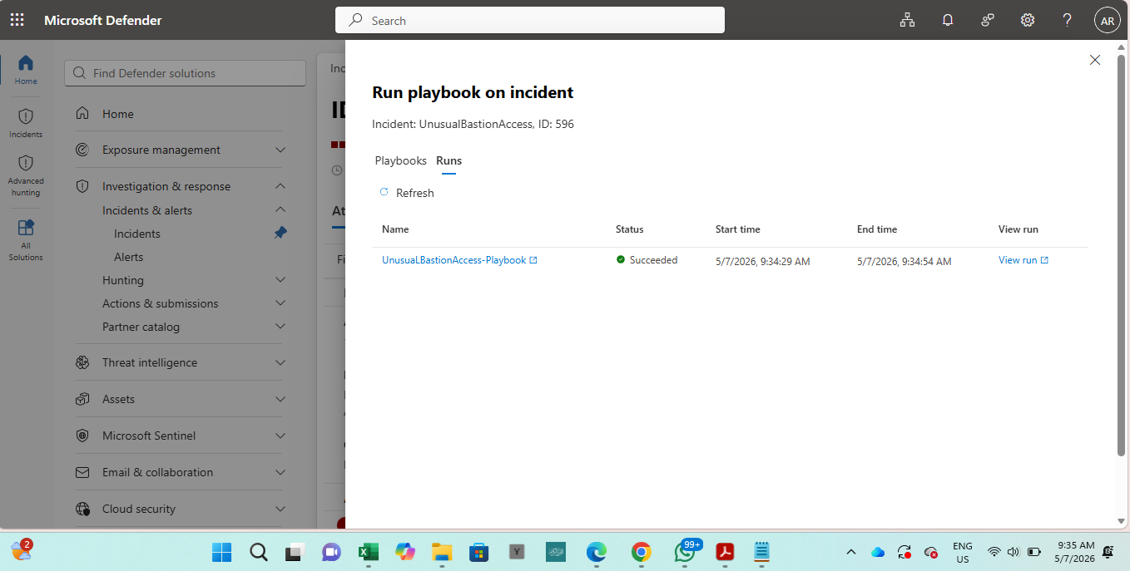Select Incidents in the nav tree
Viewport: 1130px width, 571px height.
(x=137, y=234)
